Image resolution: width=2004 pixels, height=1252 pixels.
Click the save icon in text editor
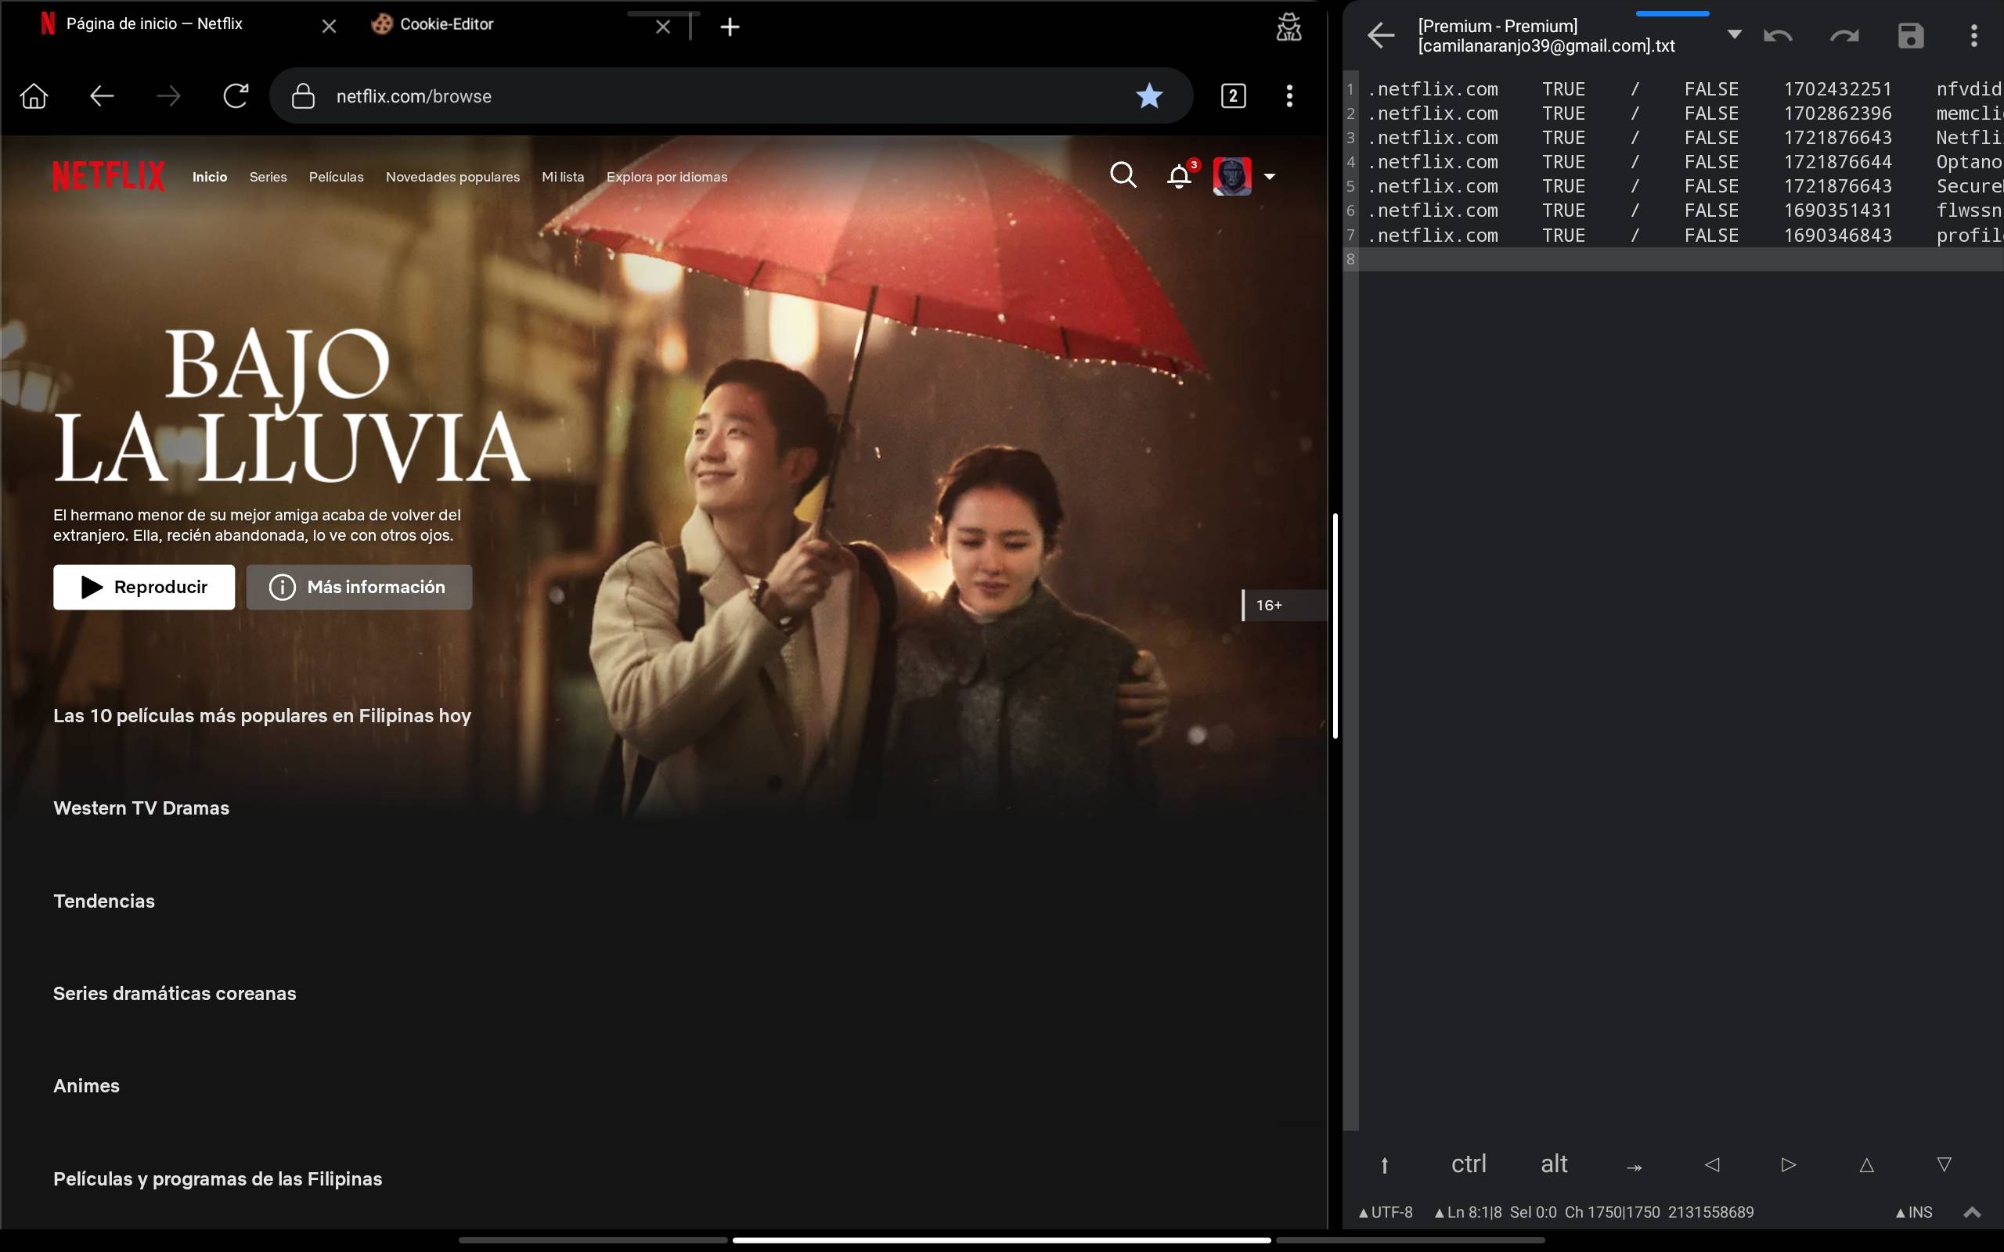1910,36
